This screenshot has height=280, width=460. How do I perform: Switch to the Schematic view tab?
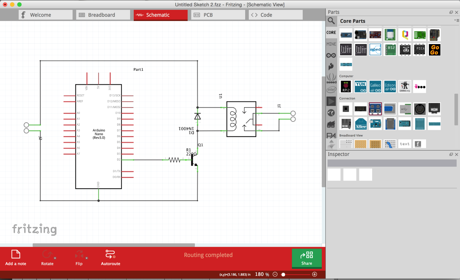pos(161,15)
